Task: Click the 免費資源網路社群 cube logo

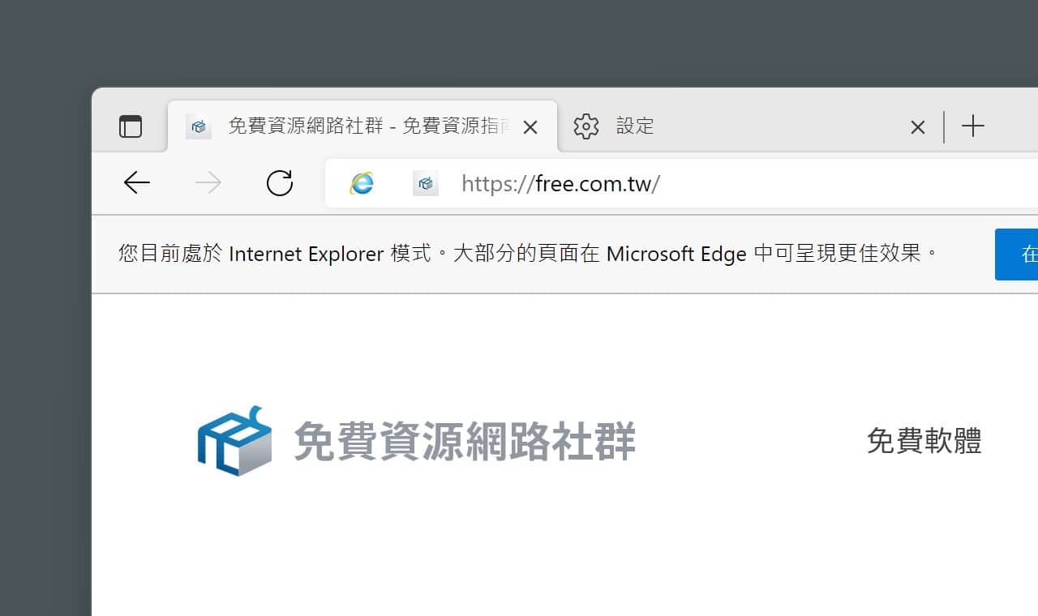Action: [x=234, y=441]
